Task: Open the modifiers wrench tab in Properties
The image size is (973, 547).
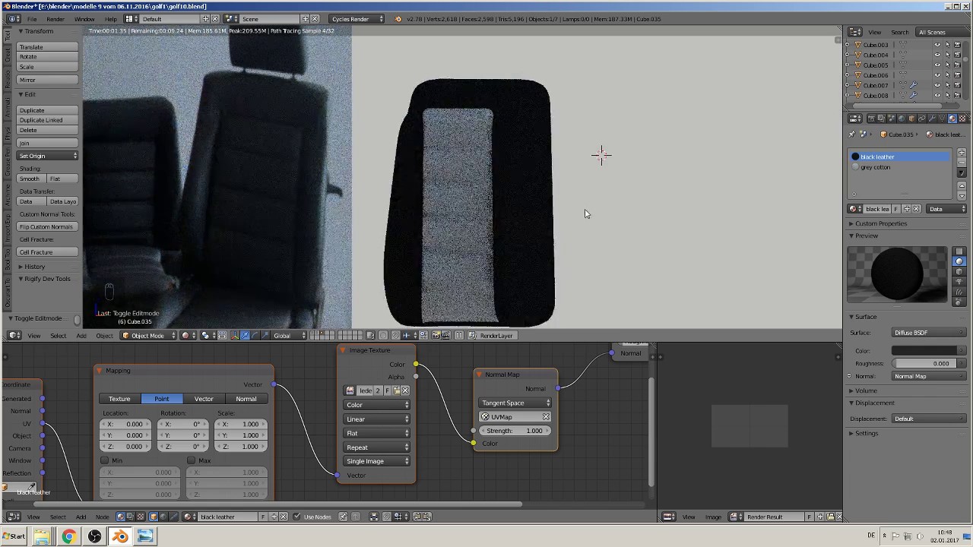Action: pos(932,119)
